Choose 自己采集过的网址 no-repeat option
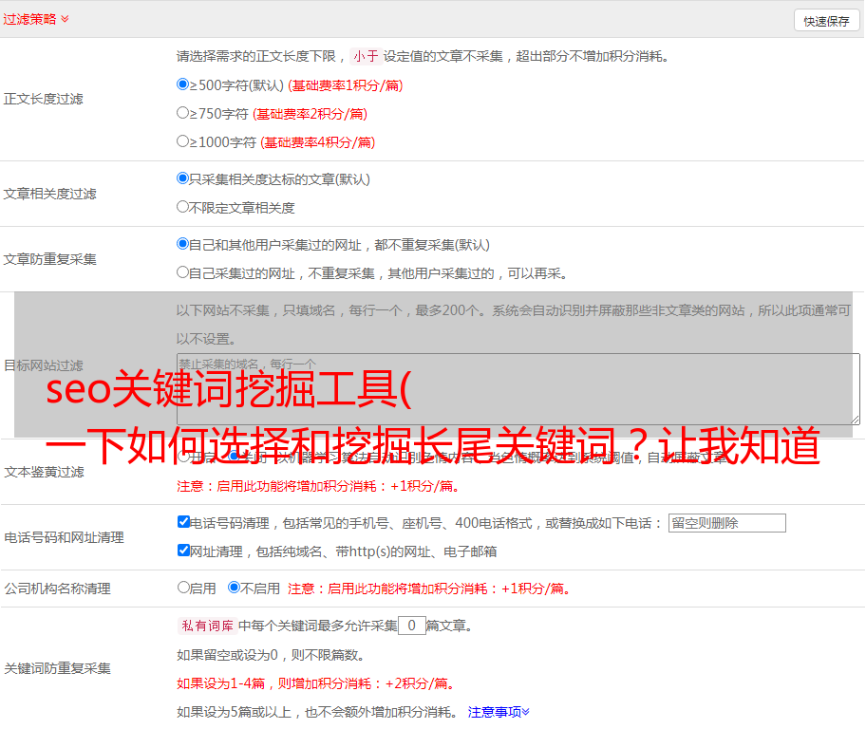Viewport: 866px width, 729px height. (183, 272)
